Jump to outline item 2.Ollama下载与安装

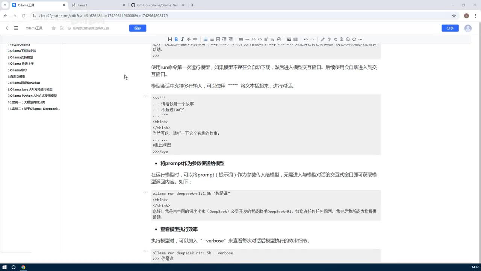[22, 51]
